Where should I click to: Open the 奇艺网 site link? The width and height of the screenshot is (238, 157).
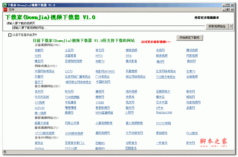[x=100, y=50]
